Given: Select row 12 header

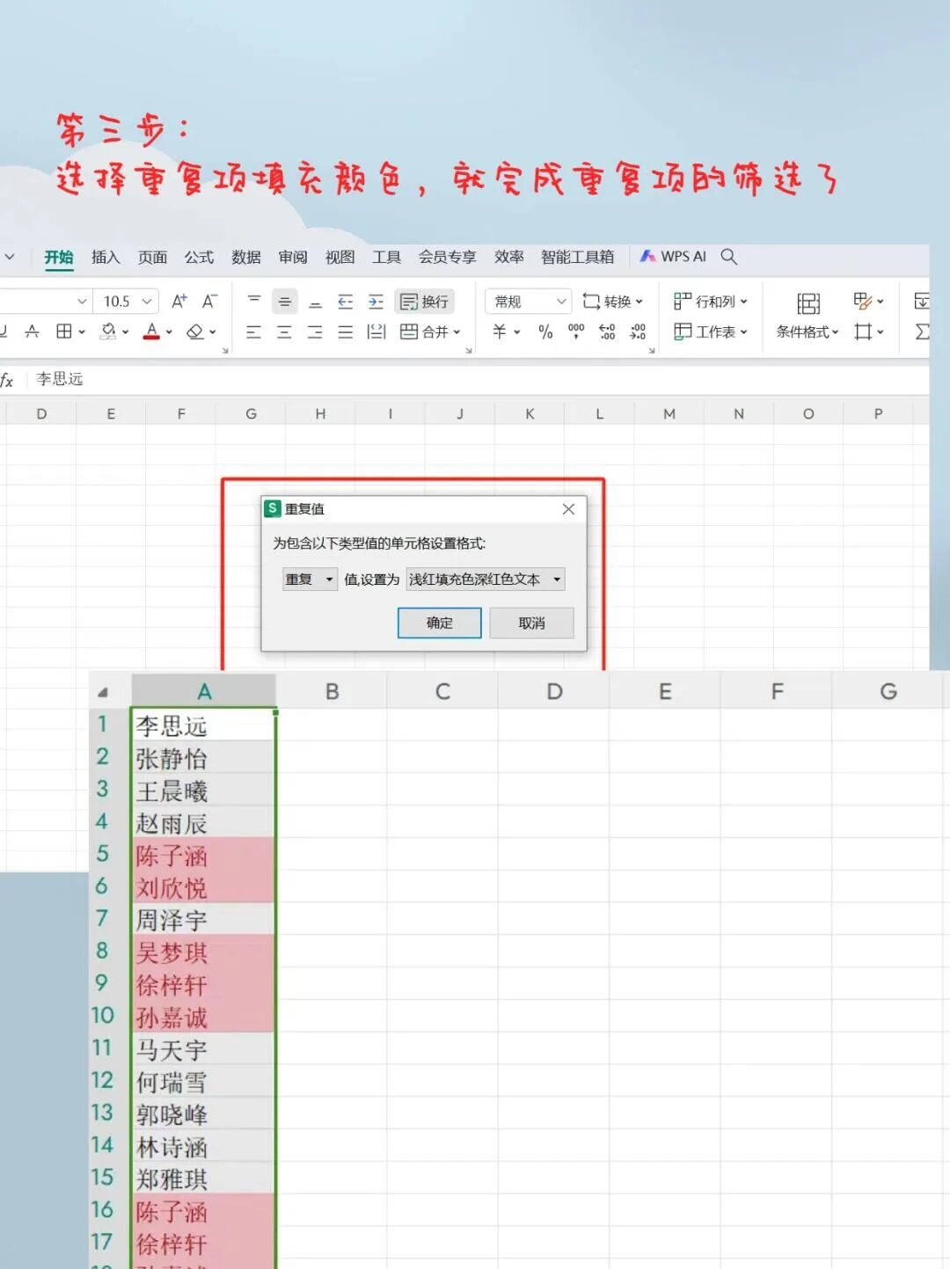Looking at the screenshot, I should (103, 1081).
